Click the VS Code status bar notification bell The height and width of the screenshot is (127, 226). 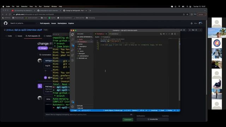coord(178,110)
